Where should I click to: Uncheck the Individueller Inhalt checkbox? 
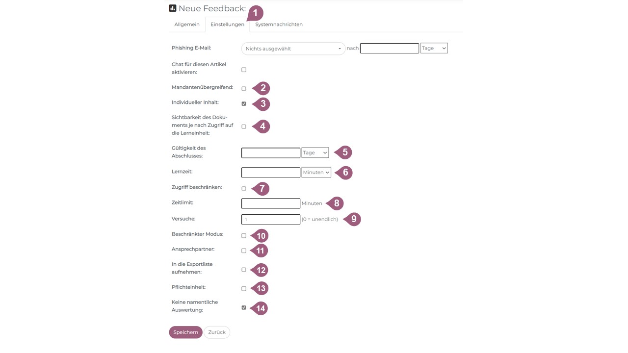coord(244,104)
